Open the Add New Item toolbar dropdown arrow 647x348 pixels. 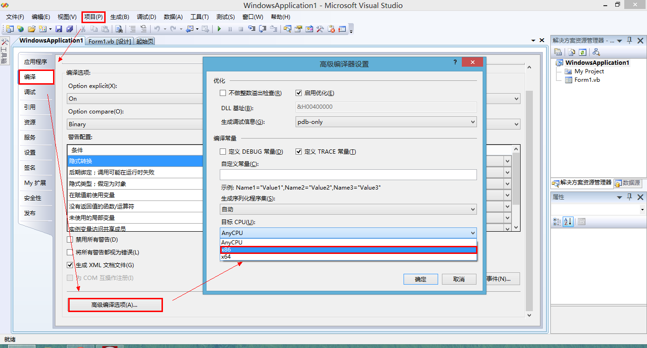pos(50,29)
